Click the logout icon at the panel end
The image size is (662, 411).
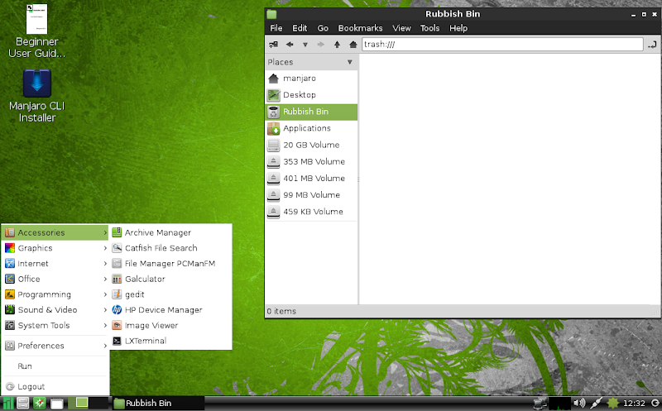[655, 404]
